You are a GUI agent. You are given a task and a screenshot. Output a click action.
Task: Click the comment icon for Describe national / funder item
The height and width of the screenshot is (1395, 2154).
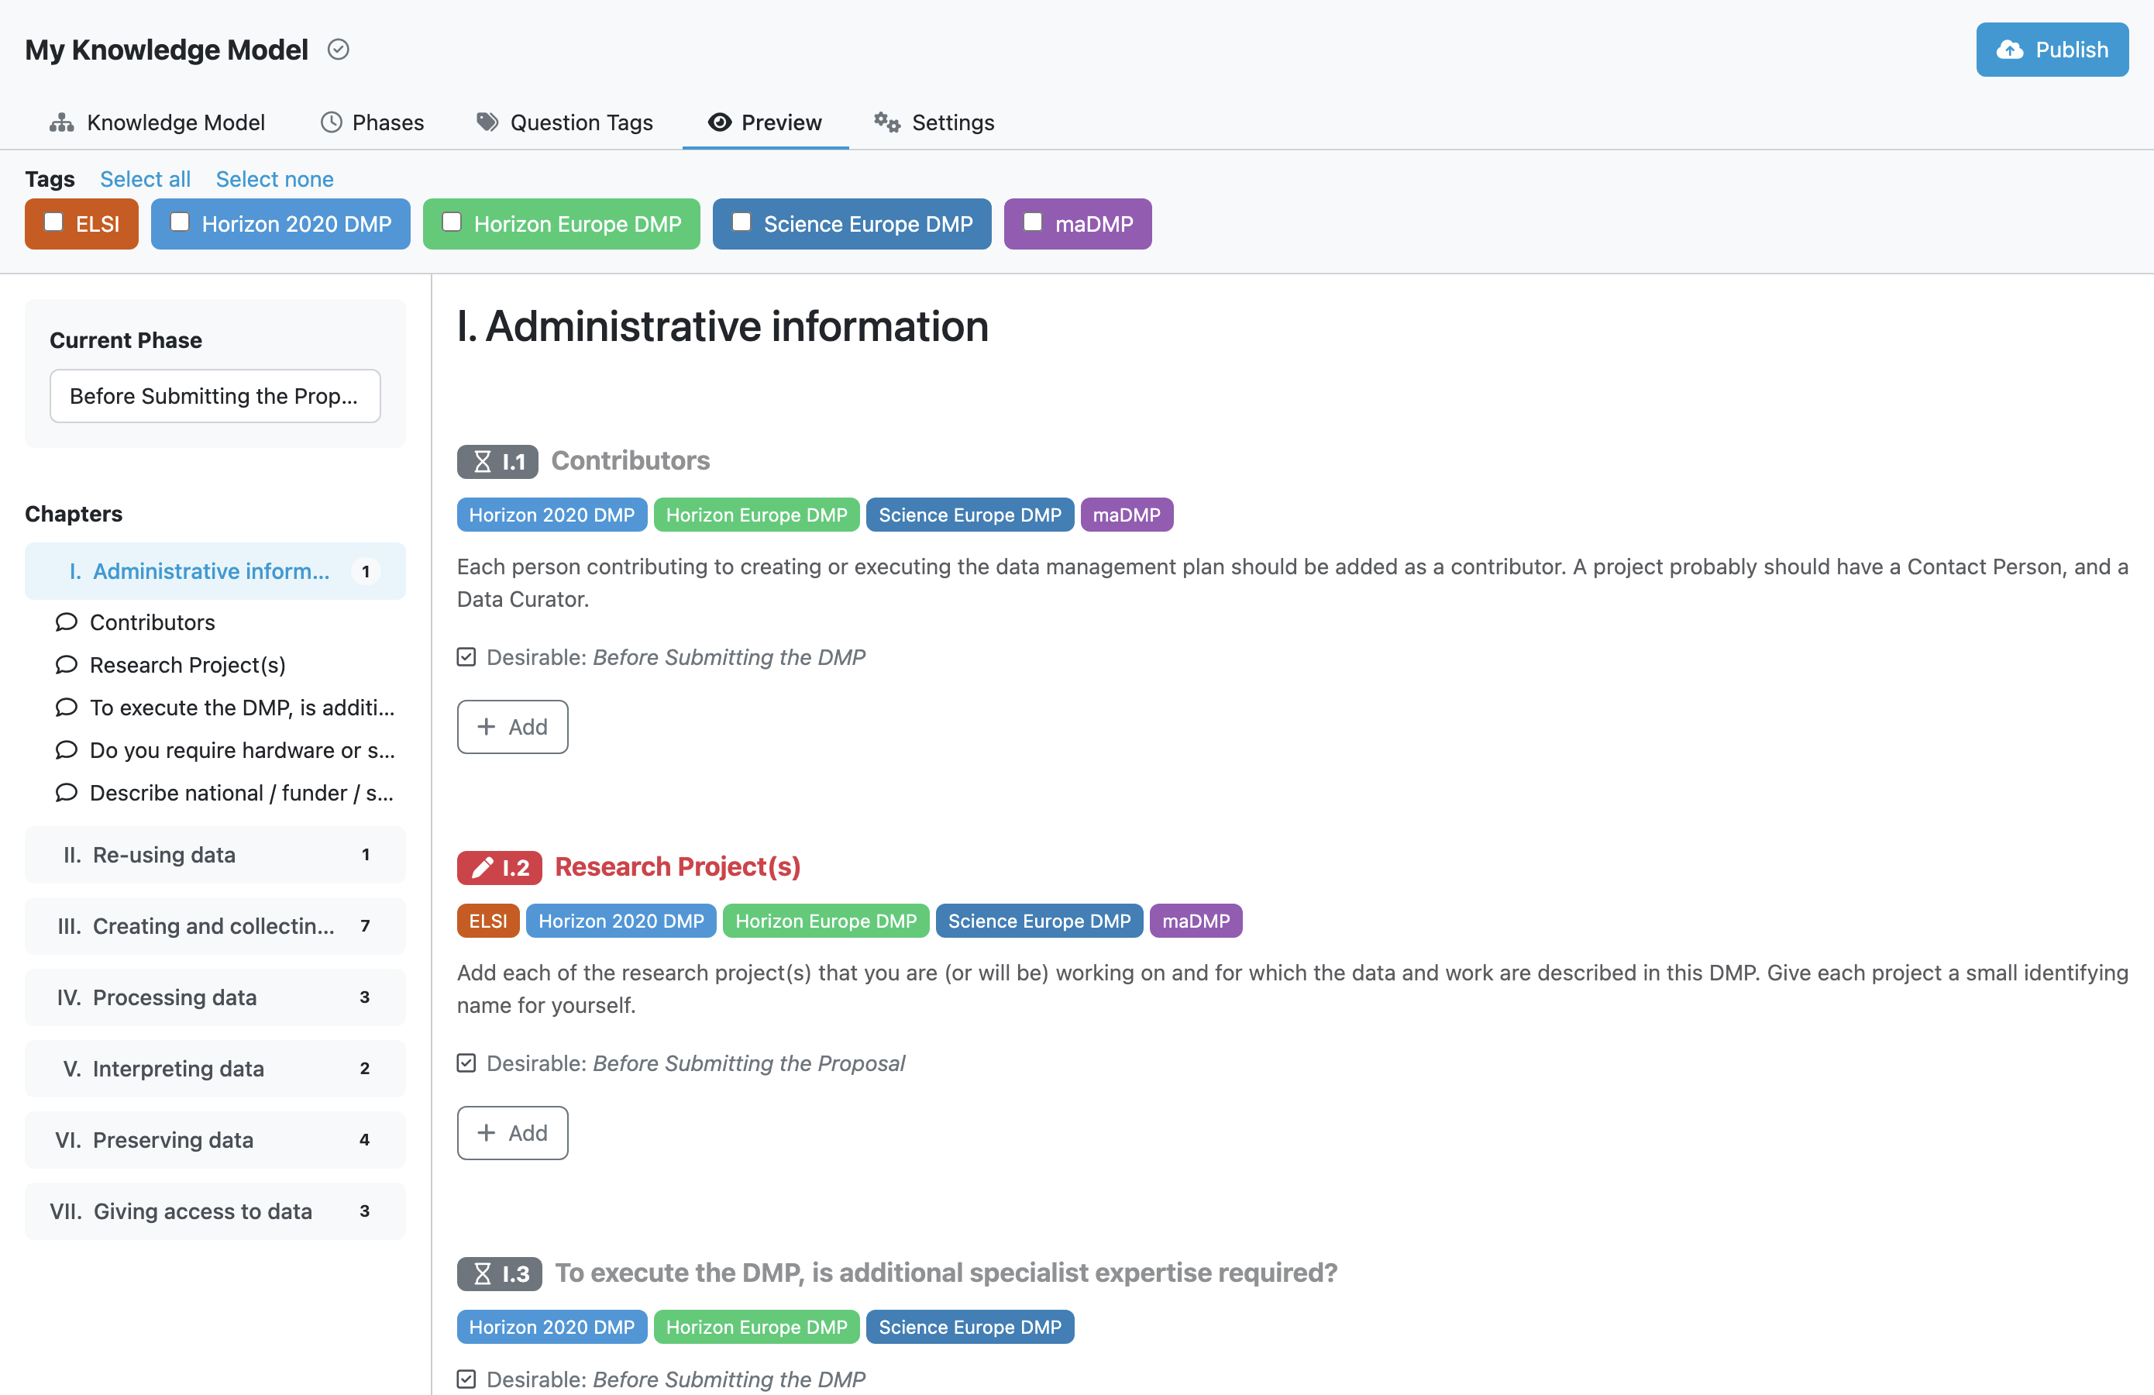(66, 792)
